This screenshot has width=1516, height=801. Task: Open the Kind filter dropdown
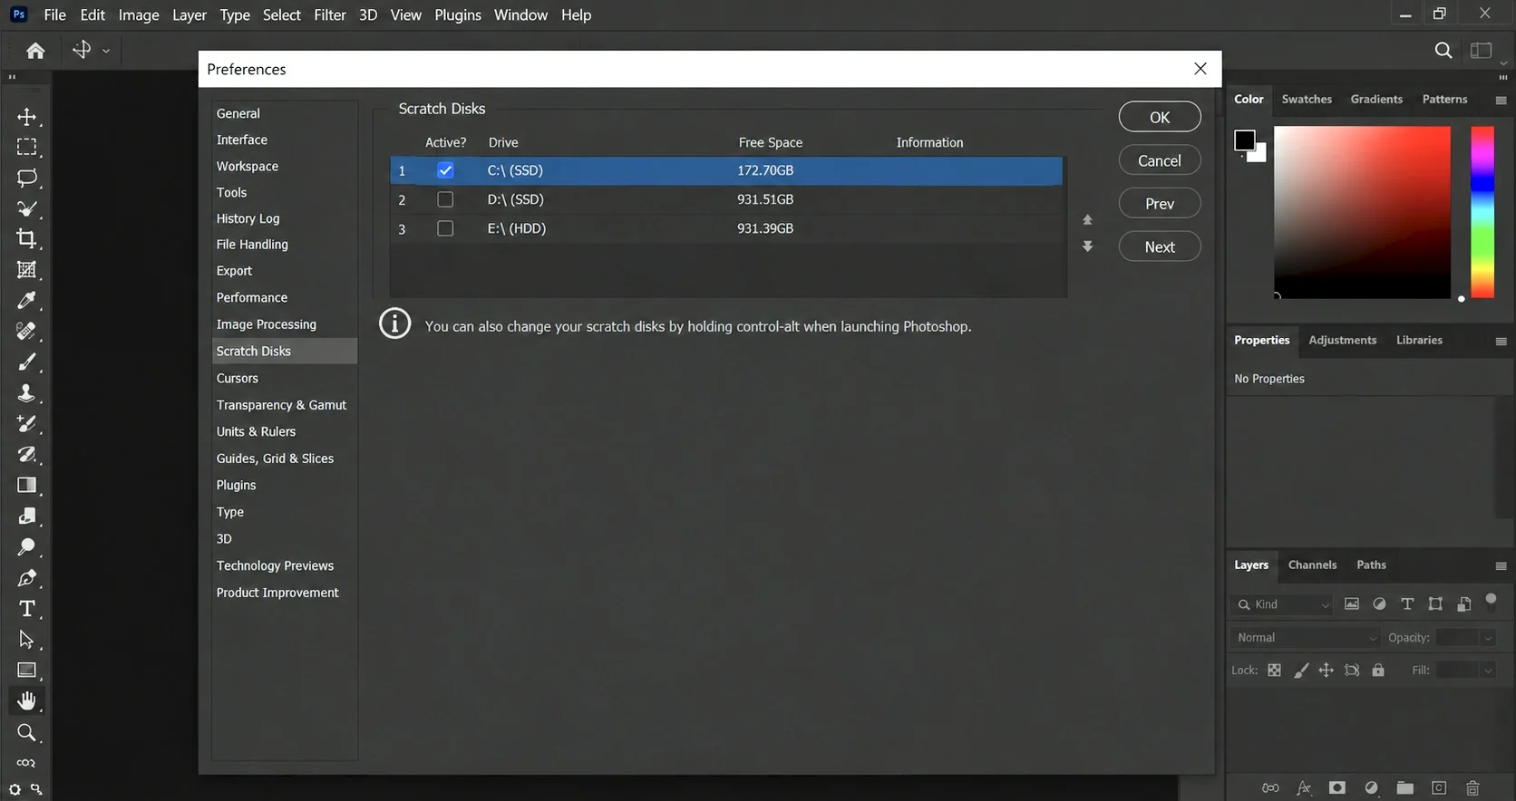(1283, 604)
